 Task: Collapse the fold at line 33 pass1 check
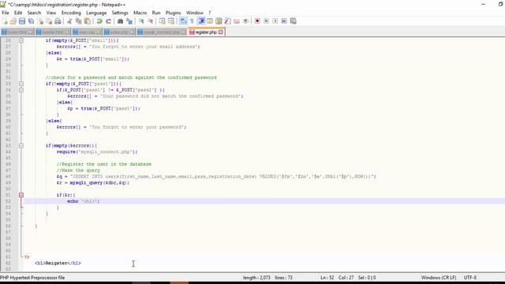[x=21, y=84]
